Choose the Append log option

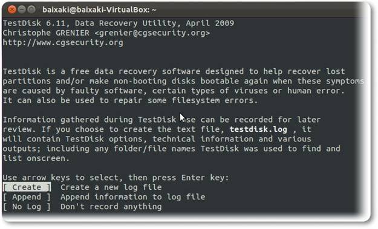[x=27, y=197]
